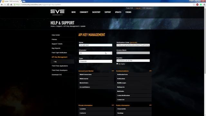Click the address bar URL
This screenshot has height=116, width=206.
tap(38, 5)
